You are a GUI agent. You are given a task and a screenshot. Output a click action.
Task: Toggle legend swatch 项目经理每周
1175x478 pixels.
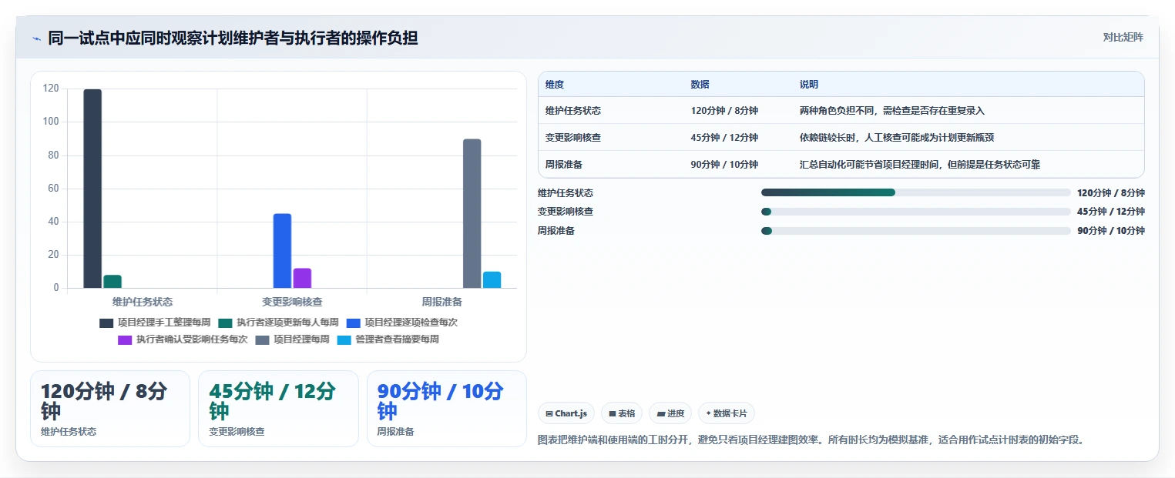pos(263,339)
